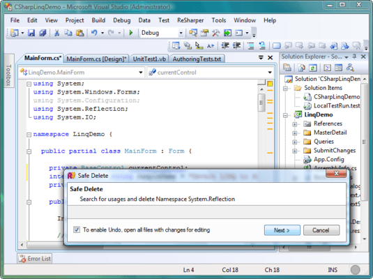Collapse the Solution Items node
This screenshot has width=373, height=279.
tap(285, 89)
